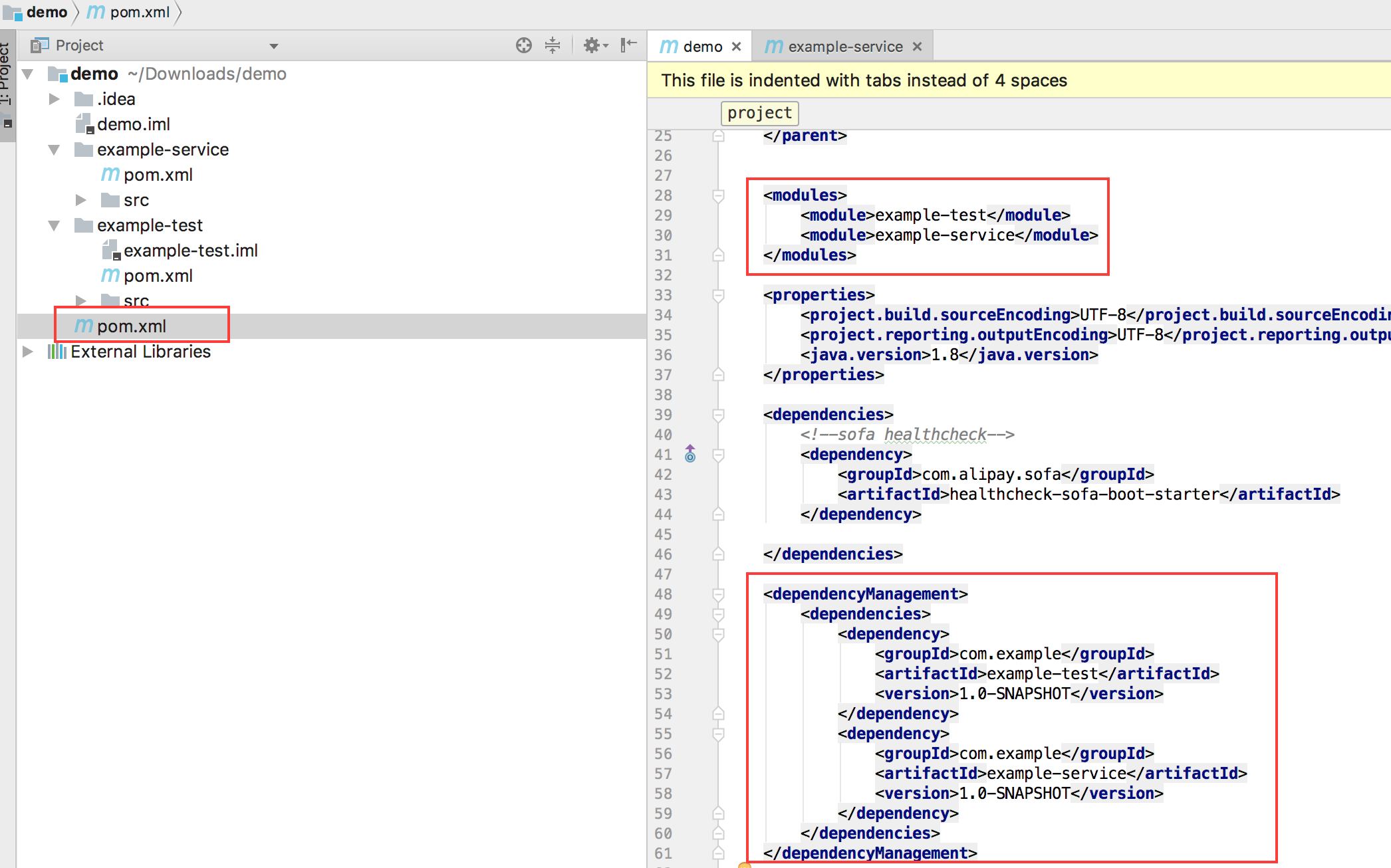
Task: Open the Project view dropdown
Action: pyautogui.click(x=273, y=46)
